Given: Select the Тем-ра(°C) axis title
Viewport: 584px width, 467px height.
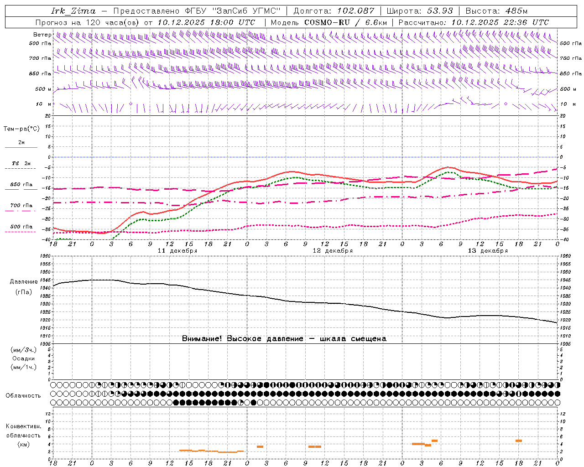Looking at the screenshot, I should [21, 129].
